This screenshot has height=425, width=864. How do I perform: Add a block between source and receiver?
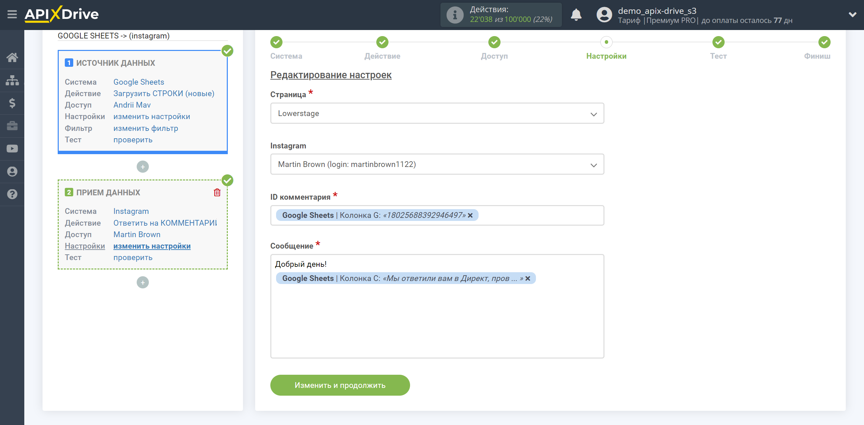(143, 167)
